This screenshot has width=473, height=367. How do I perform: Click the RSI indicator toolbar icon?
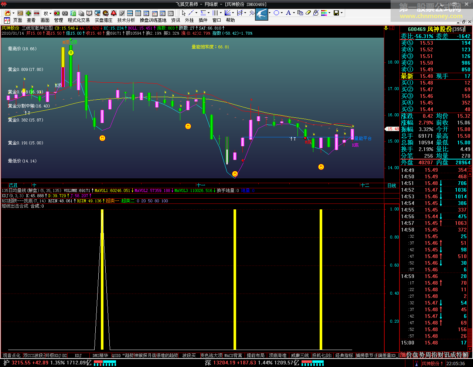(x=20, y=13)
